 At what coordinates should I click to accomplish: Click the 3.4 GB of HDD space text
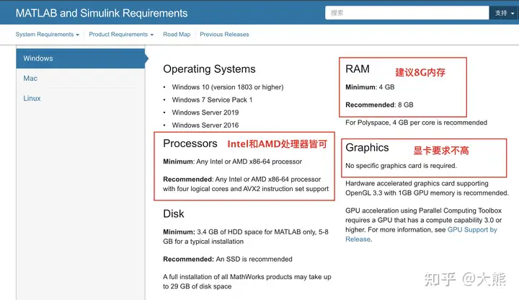coord(246,237)
